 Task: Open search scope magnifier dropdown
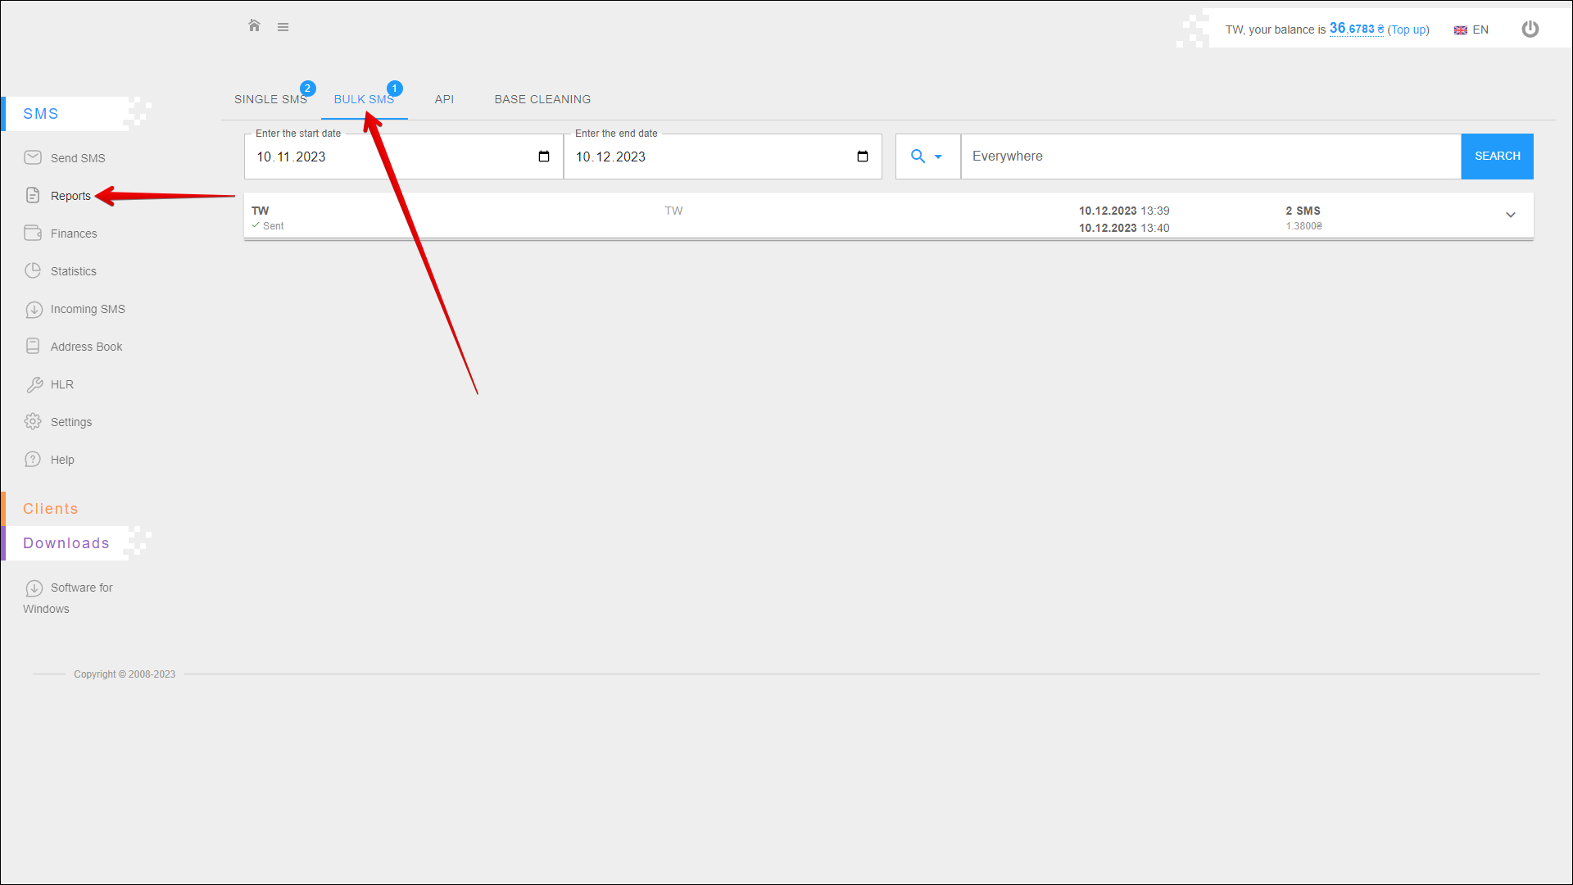[x=927, y=157]
